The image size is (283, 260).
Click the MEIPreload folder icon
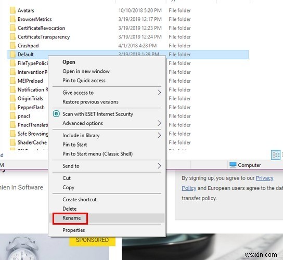(12, 81)
